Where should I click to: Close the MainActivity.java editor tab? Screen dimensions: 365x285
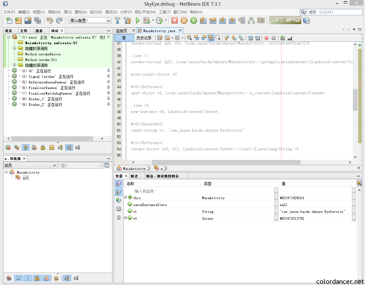pos(180,30)
